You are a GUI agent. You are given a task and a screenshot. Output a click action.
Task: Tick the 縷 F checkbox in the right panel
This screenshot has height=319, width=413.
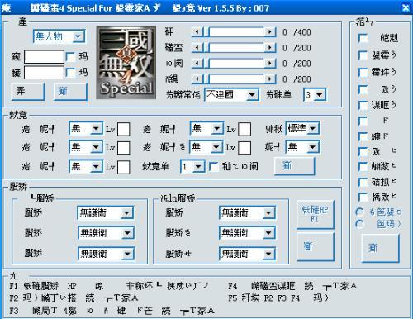pyautogui.click(x=363, y=136)
